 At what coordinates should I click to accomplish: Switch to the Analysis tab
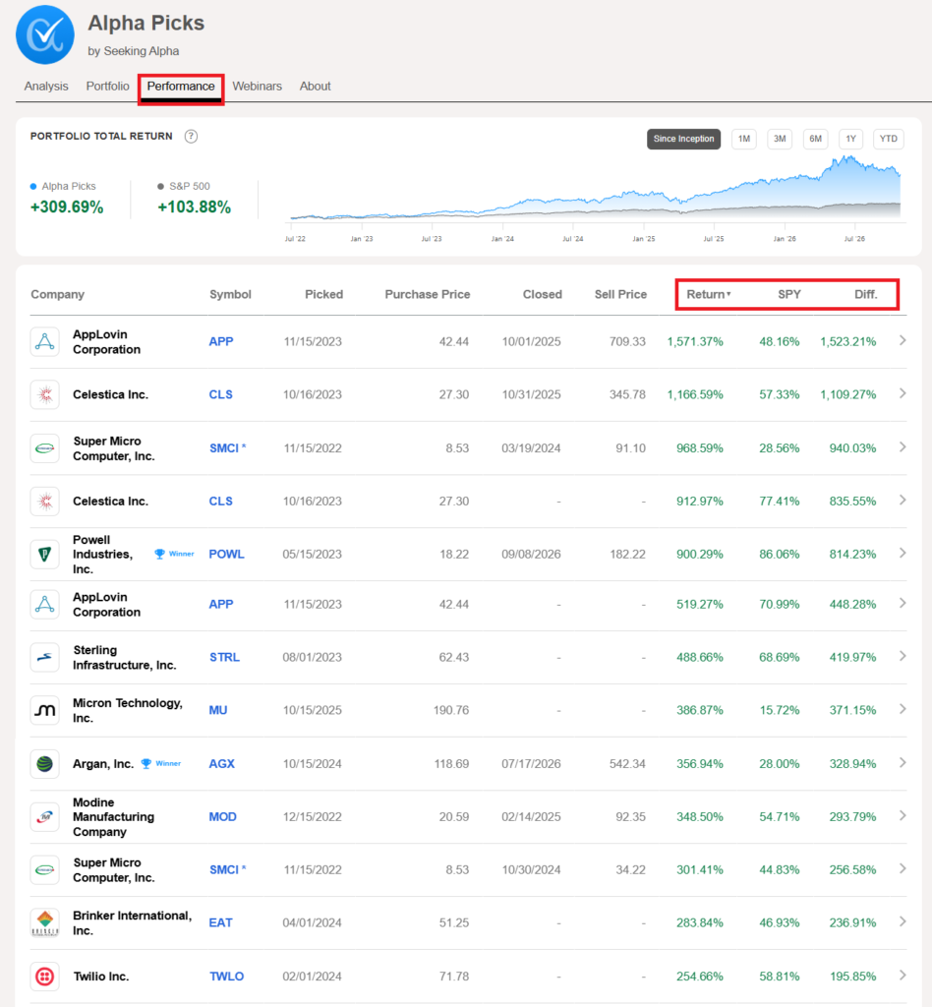(x=46, y=87)
